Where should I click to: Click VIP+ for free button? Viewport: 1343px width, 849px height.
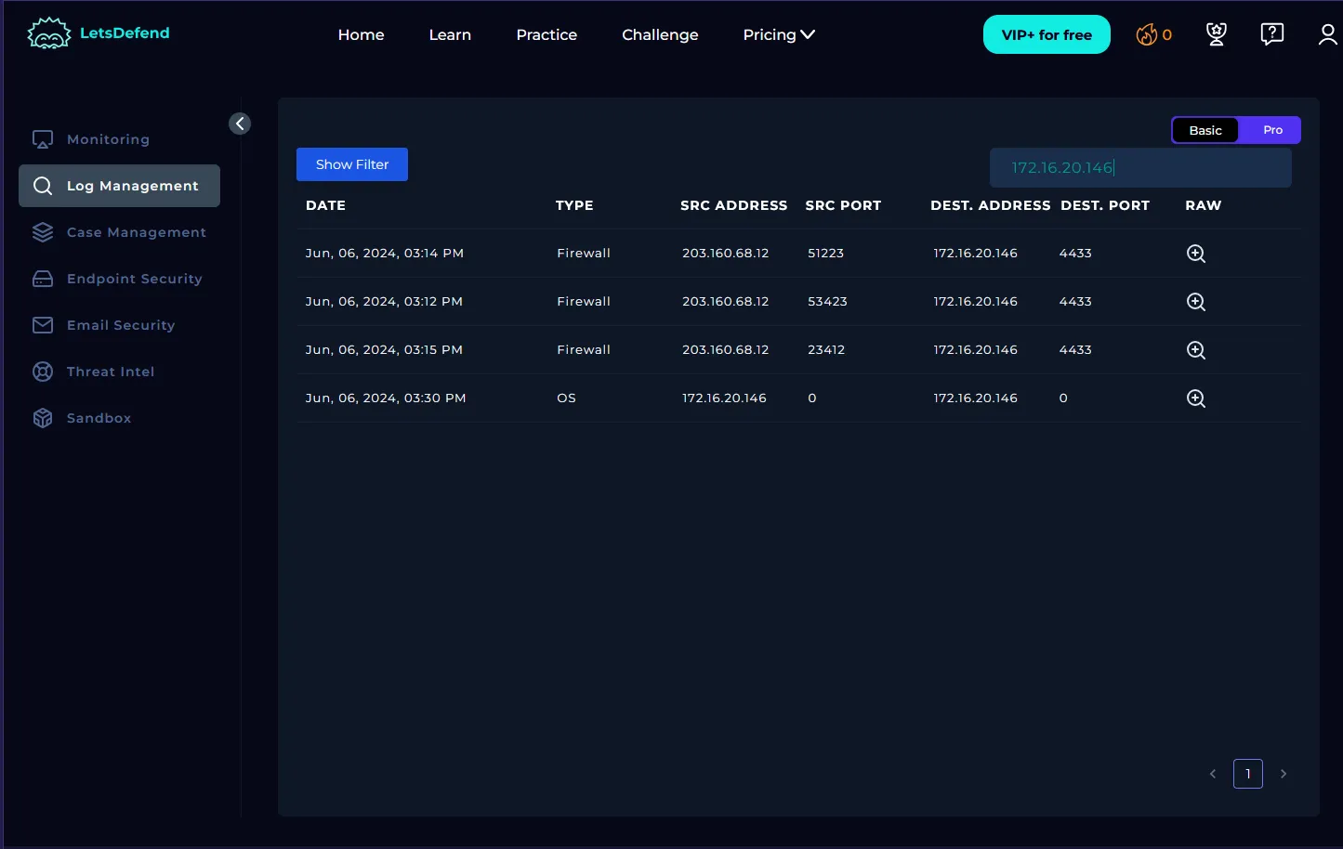tap(1047, 34)
